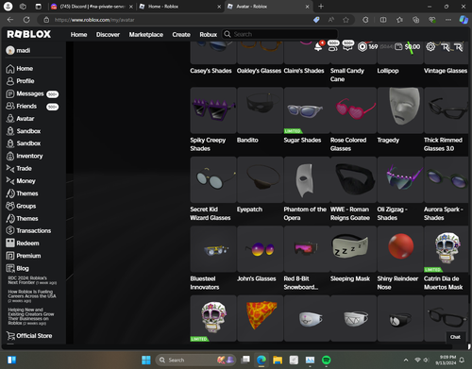This screenshot has width=472, height=369.
Task: Select Aurora Spark Shades item
Action: click(447, 179)
